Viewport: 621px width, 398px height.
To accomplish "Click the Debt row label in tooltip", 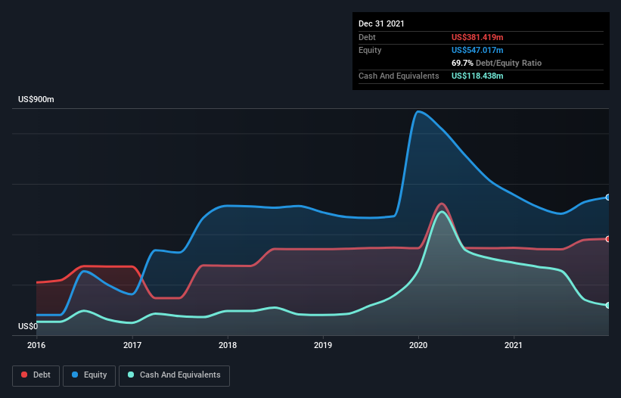I will tap(367, 37).
